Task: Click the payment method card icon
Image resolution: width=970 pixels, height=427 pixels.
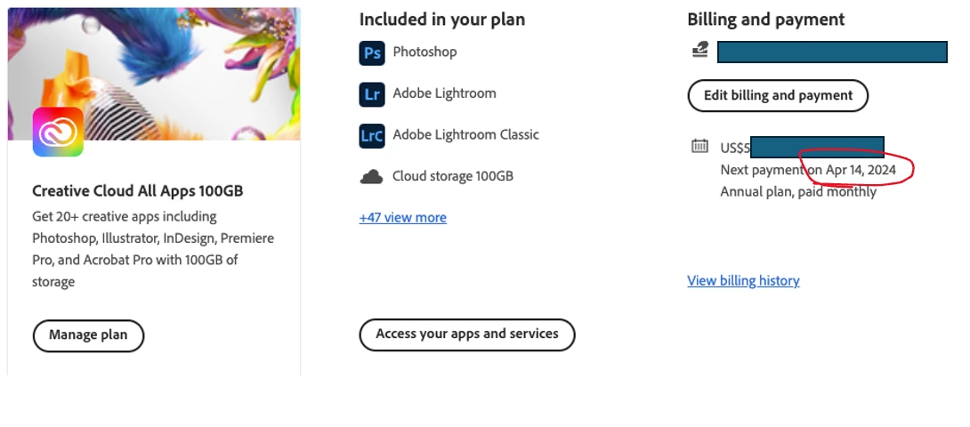Action: 700,52
